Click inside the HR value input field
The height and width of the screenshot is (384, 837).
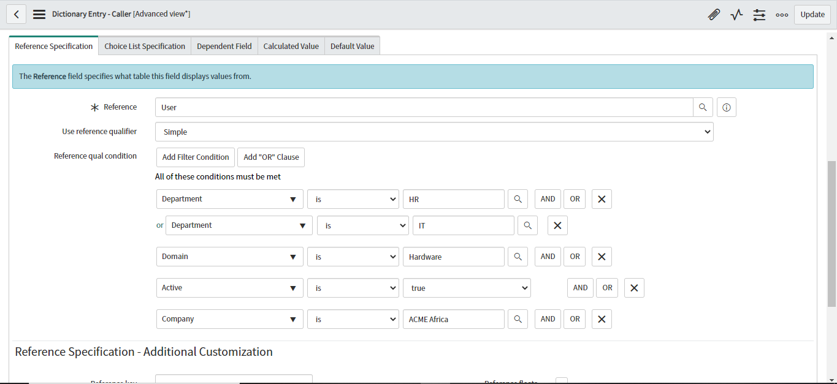point(453,198)
